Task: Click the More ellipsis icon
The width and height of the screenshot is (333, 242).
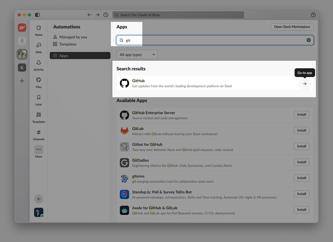Action: (x=39, y=149)
